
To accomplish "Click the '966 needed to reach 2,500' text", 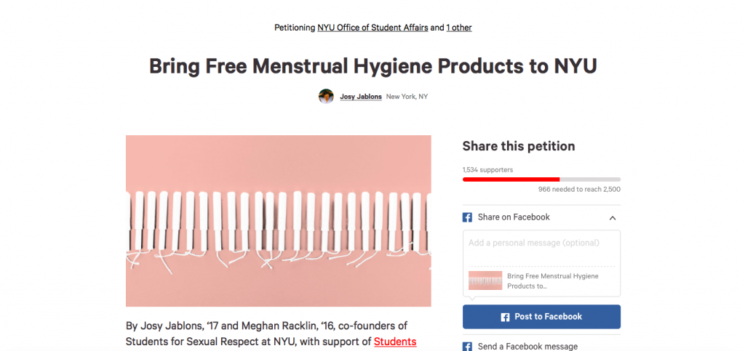I will (579, 189).
